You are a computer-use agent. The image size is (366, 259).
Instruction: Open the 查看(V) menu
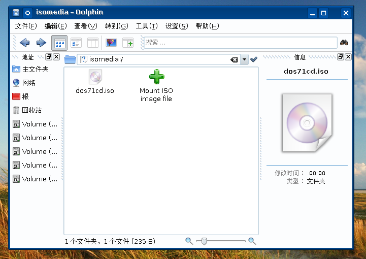85,26
